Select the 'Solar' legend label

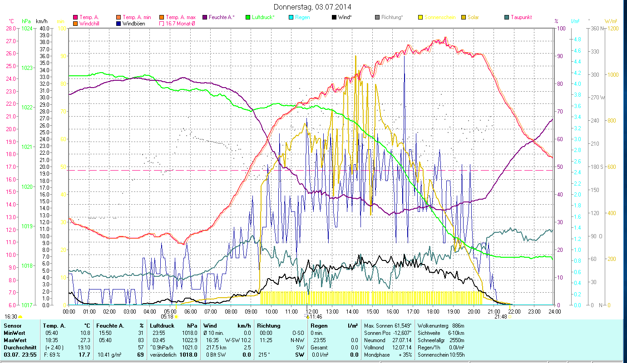click(x=474, y=17)
